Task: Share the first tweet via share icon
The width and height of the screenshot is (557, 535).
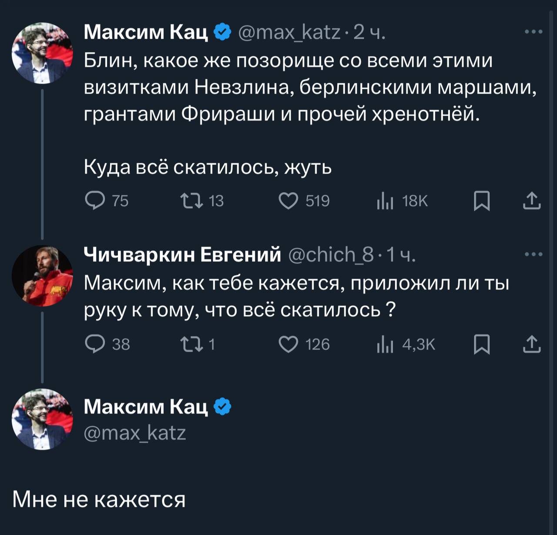Action: tap(532, 201)
